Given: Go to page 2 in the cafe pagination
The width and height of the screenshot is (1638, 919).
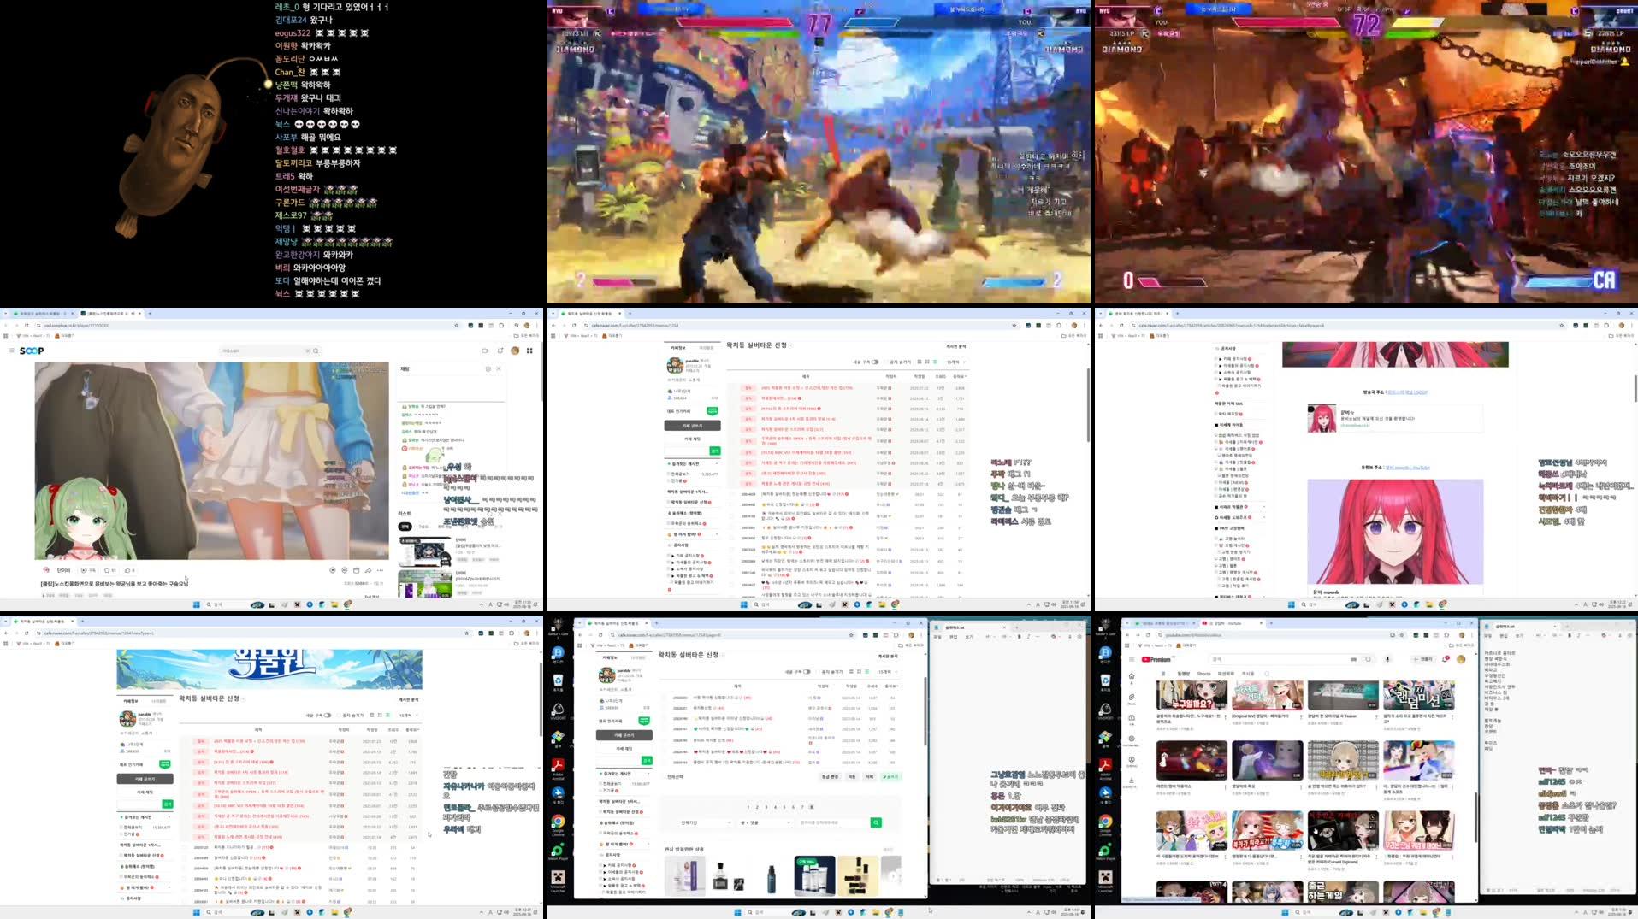Looking at the screenshot, I should (757, 807).
